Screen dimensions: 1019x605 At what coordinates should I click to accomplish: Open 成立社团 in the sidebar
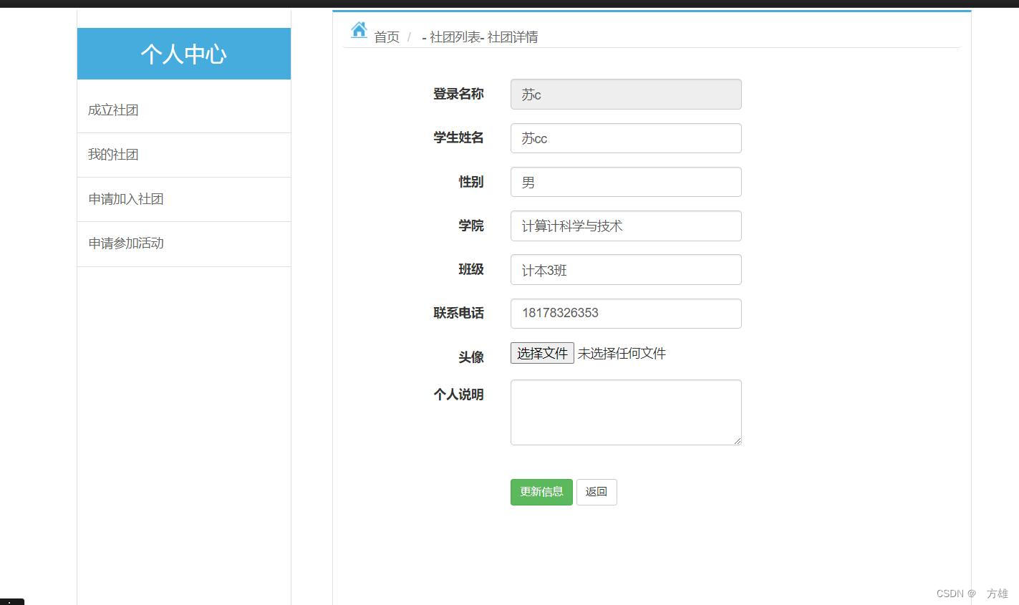[184, 110]
